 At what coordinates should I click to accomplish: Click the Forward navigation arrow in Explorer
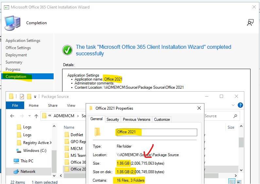pyautogui.click(x=22, y=116)
